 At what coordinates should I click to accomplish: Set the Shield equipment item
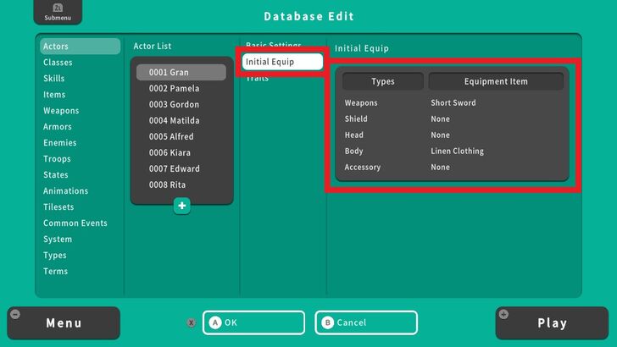[x=441, y=119]
